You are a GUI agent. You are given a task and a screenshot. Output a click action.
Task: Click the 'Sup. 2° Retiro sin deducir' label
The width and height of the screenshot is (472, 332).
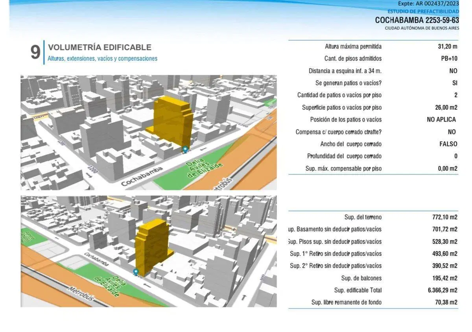tap(320, 266)
